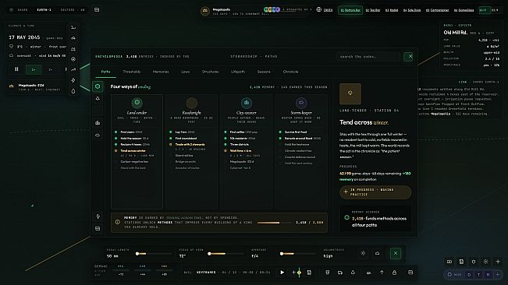Open the Paths tab

[x=105, y=72]
